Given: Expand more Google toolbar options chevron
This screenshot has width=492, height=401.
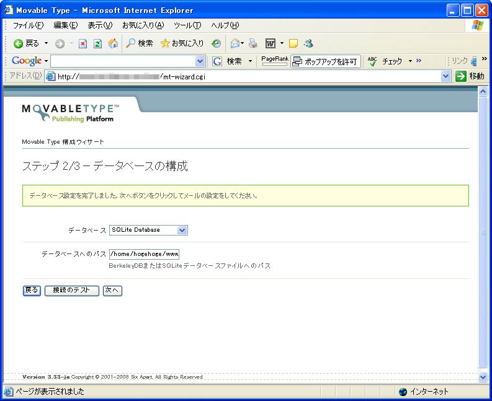Looking at the screenshot, I should [419, 60].
